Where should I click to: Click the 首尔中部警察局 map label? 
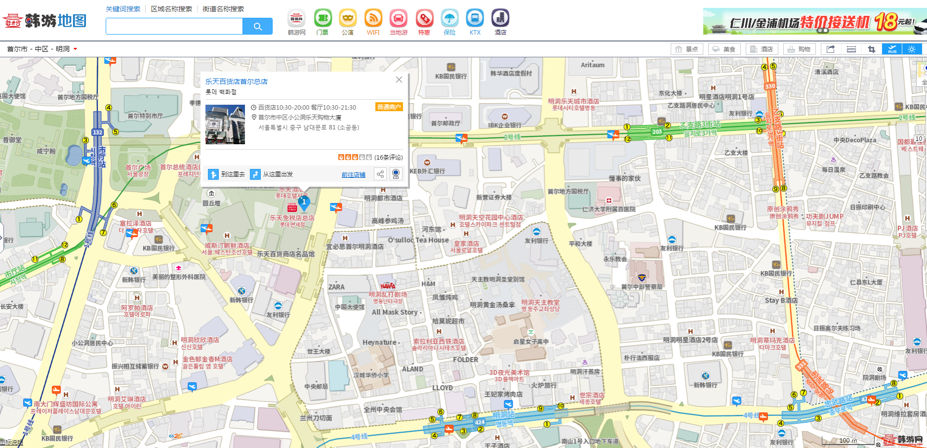(642, 287)
